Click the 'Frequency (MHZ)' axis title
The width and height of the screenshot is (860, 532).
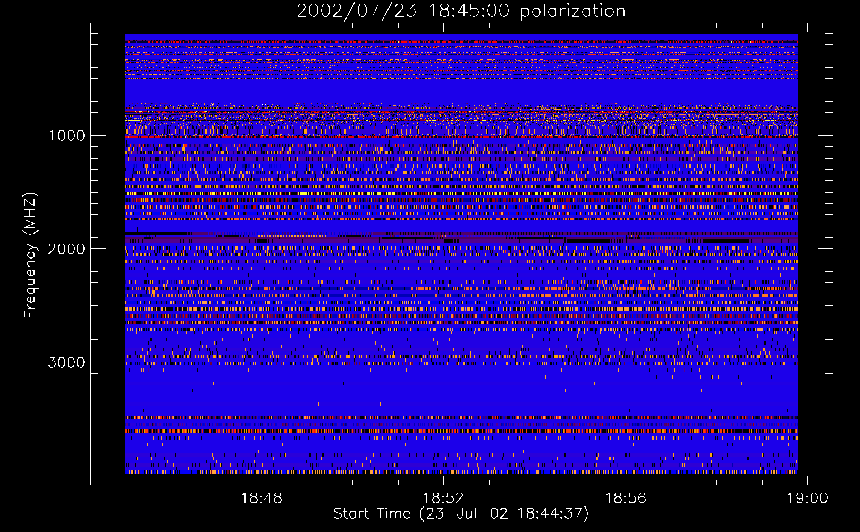tap(31, 255)
